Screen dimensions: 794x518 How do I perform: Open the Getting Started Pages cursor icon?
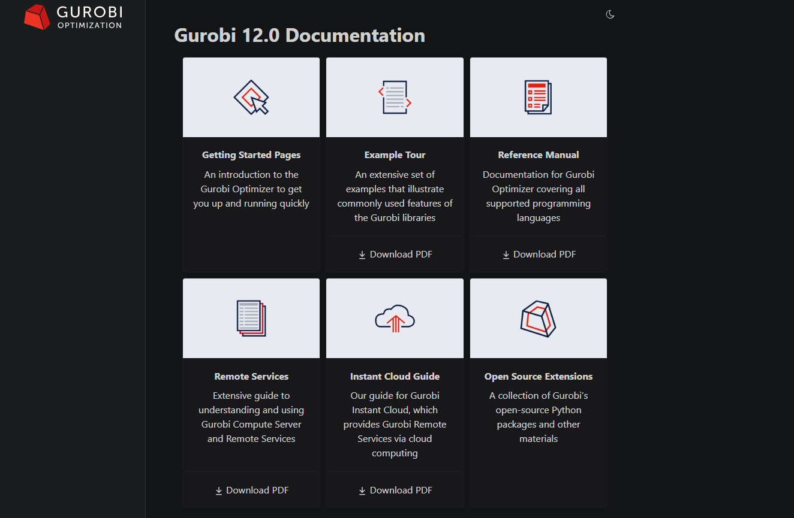point(251,97)
